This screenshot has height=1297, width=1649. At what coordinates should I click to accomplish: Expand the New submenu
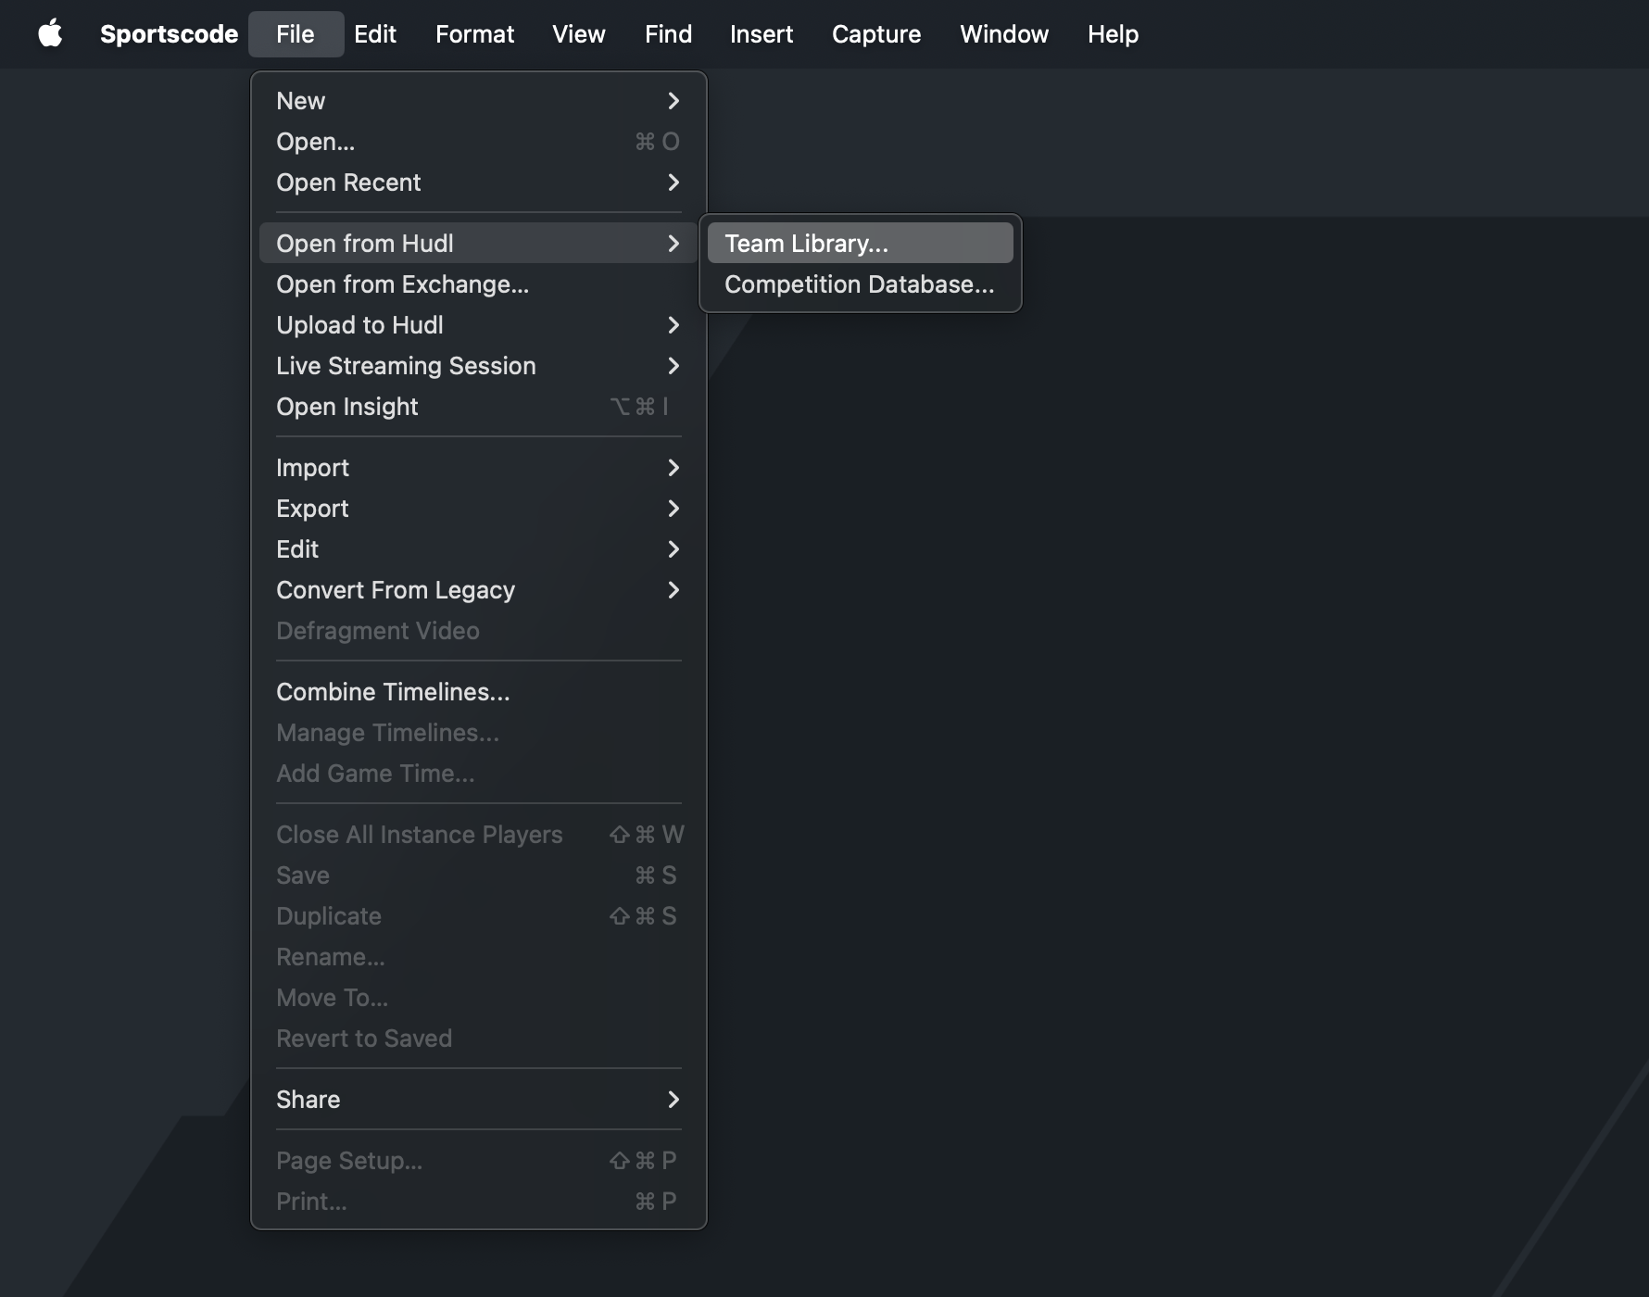pos(478,101)
